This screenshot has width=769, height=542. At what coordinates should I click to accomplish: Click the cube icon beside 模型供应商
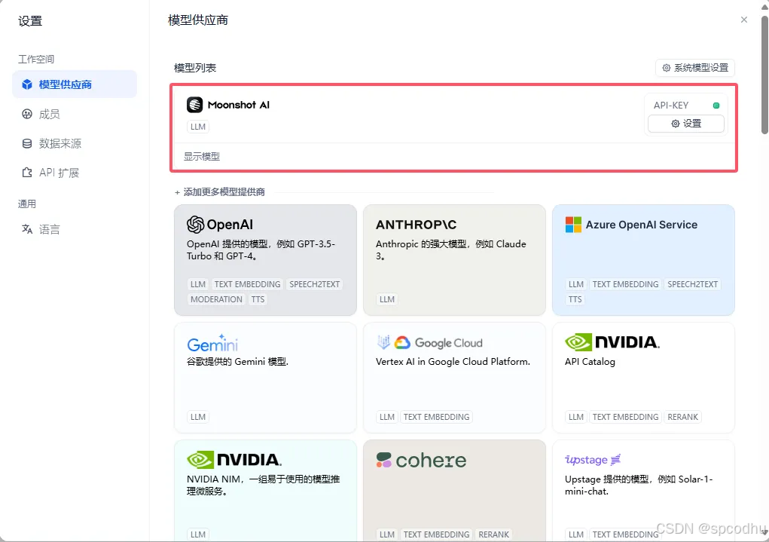[x=27, y=84]
